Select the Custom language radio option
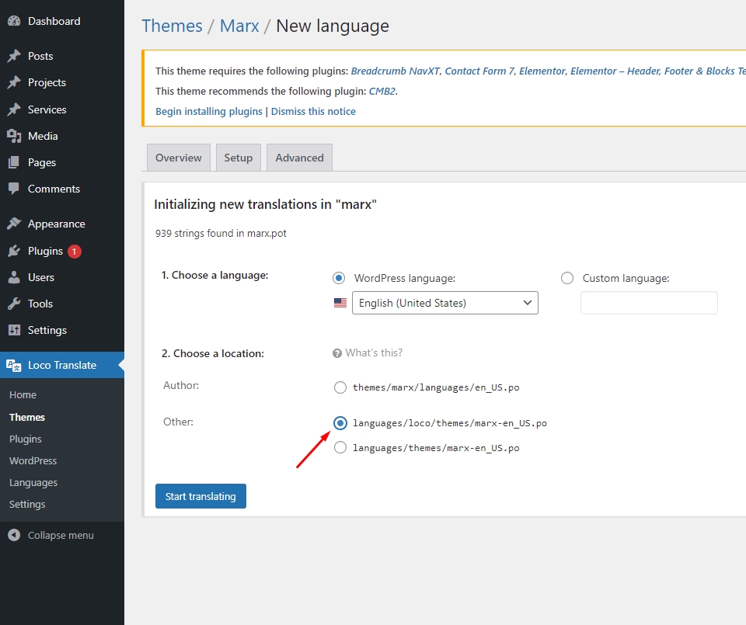 point(567,278)
